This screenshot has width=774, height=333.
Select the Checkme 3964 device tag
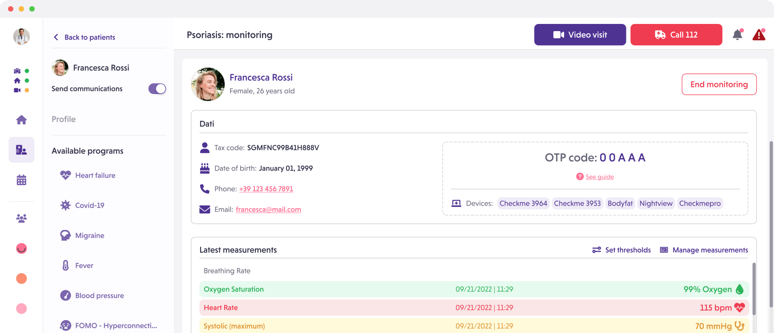523,203
